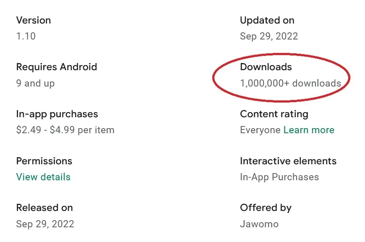Click the "Everyone" rating text

coord(260,130)
